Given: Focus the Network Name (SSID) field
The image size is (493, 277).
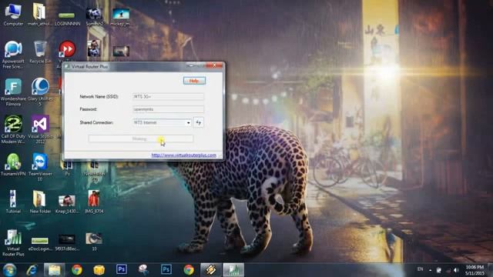Looking at the screenshot, I should [168, 96].
